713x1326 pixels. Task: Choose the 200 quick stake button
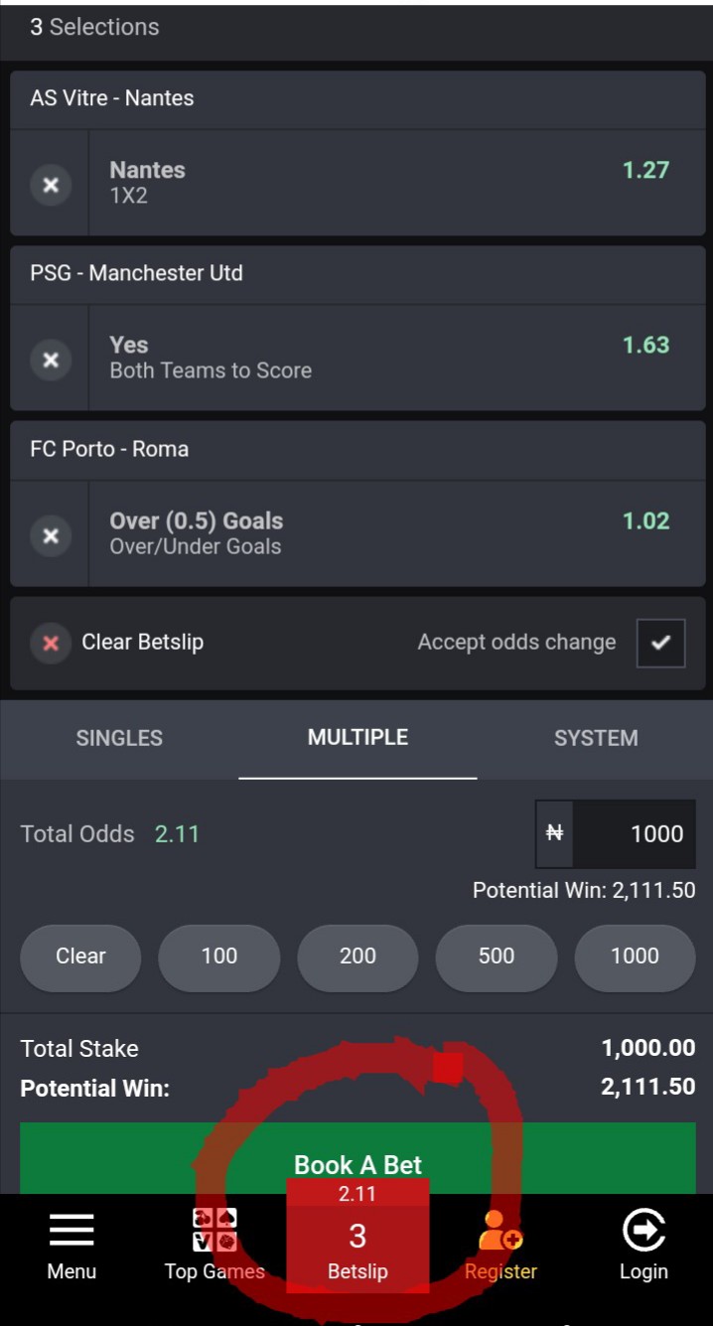pos(357,957)
